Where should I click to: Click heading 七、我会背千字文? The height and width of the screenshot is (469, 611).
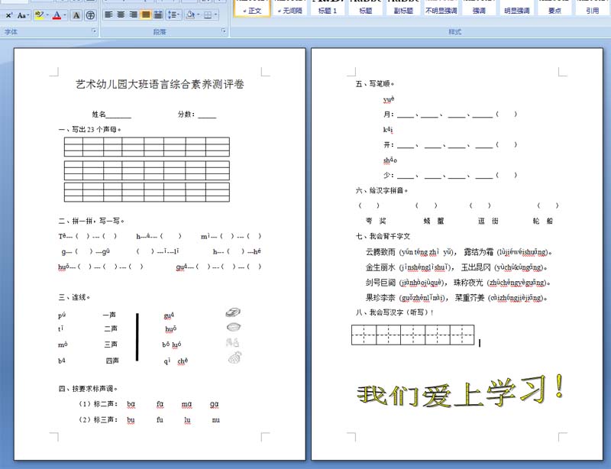click(x=383, y=236)
